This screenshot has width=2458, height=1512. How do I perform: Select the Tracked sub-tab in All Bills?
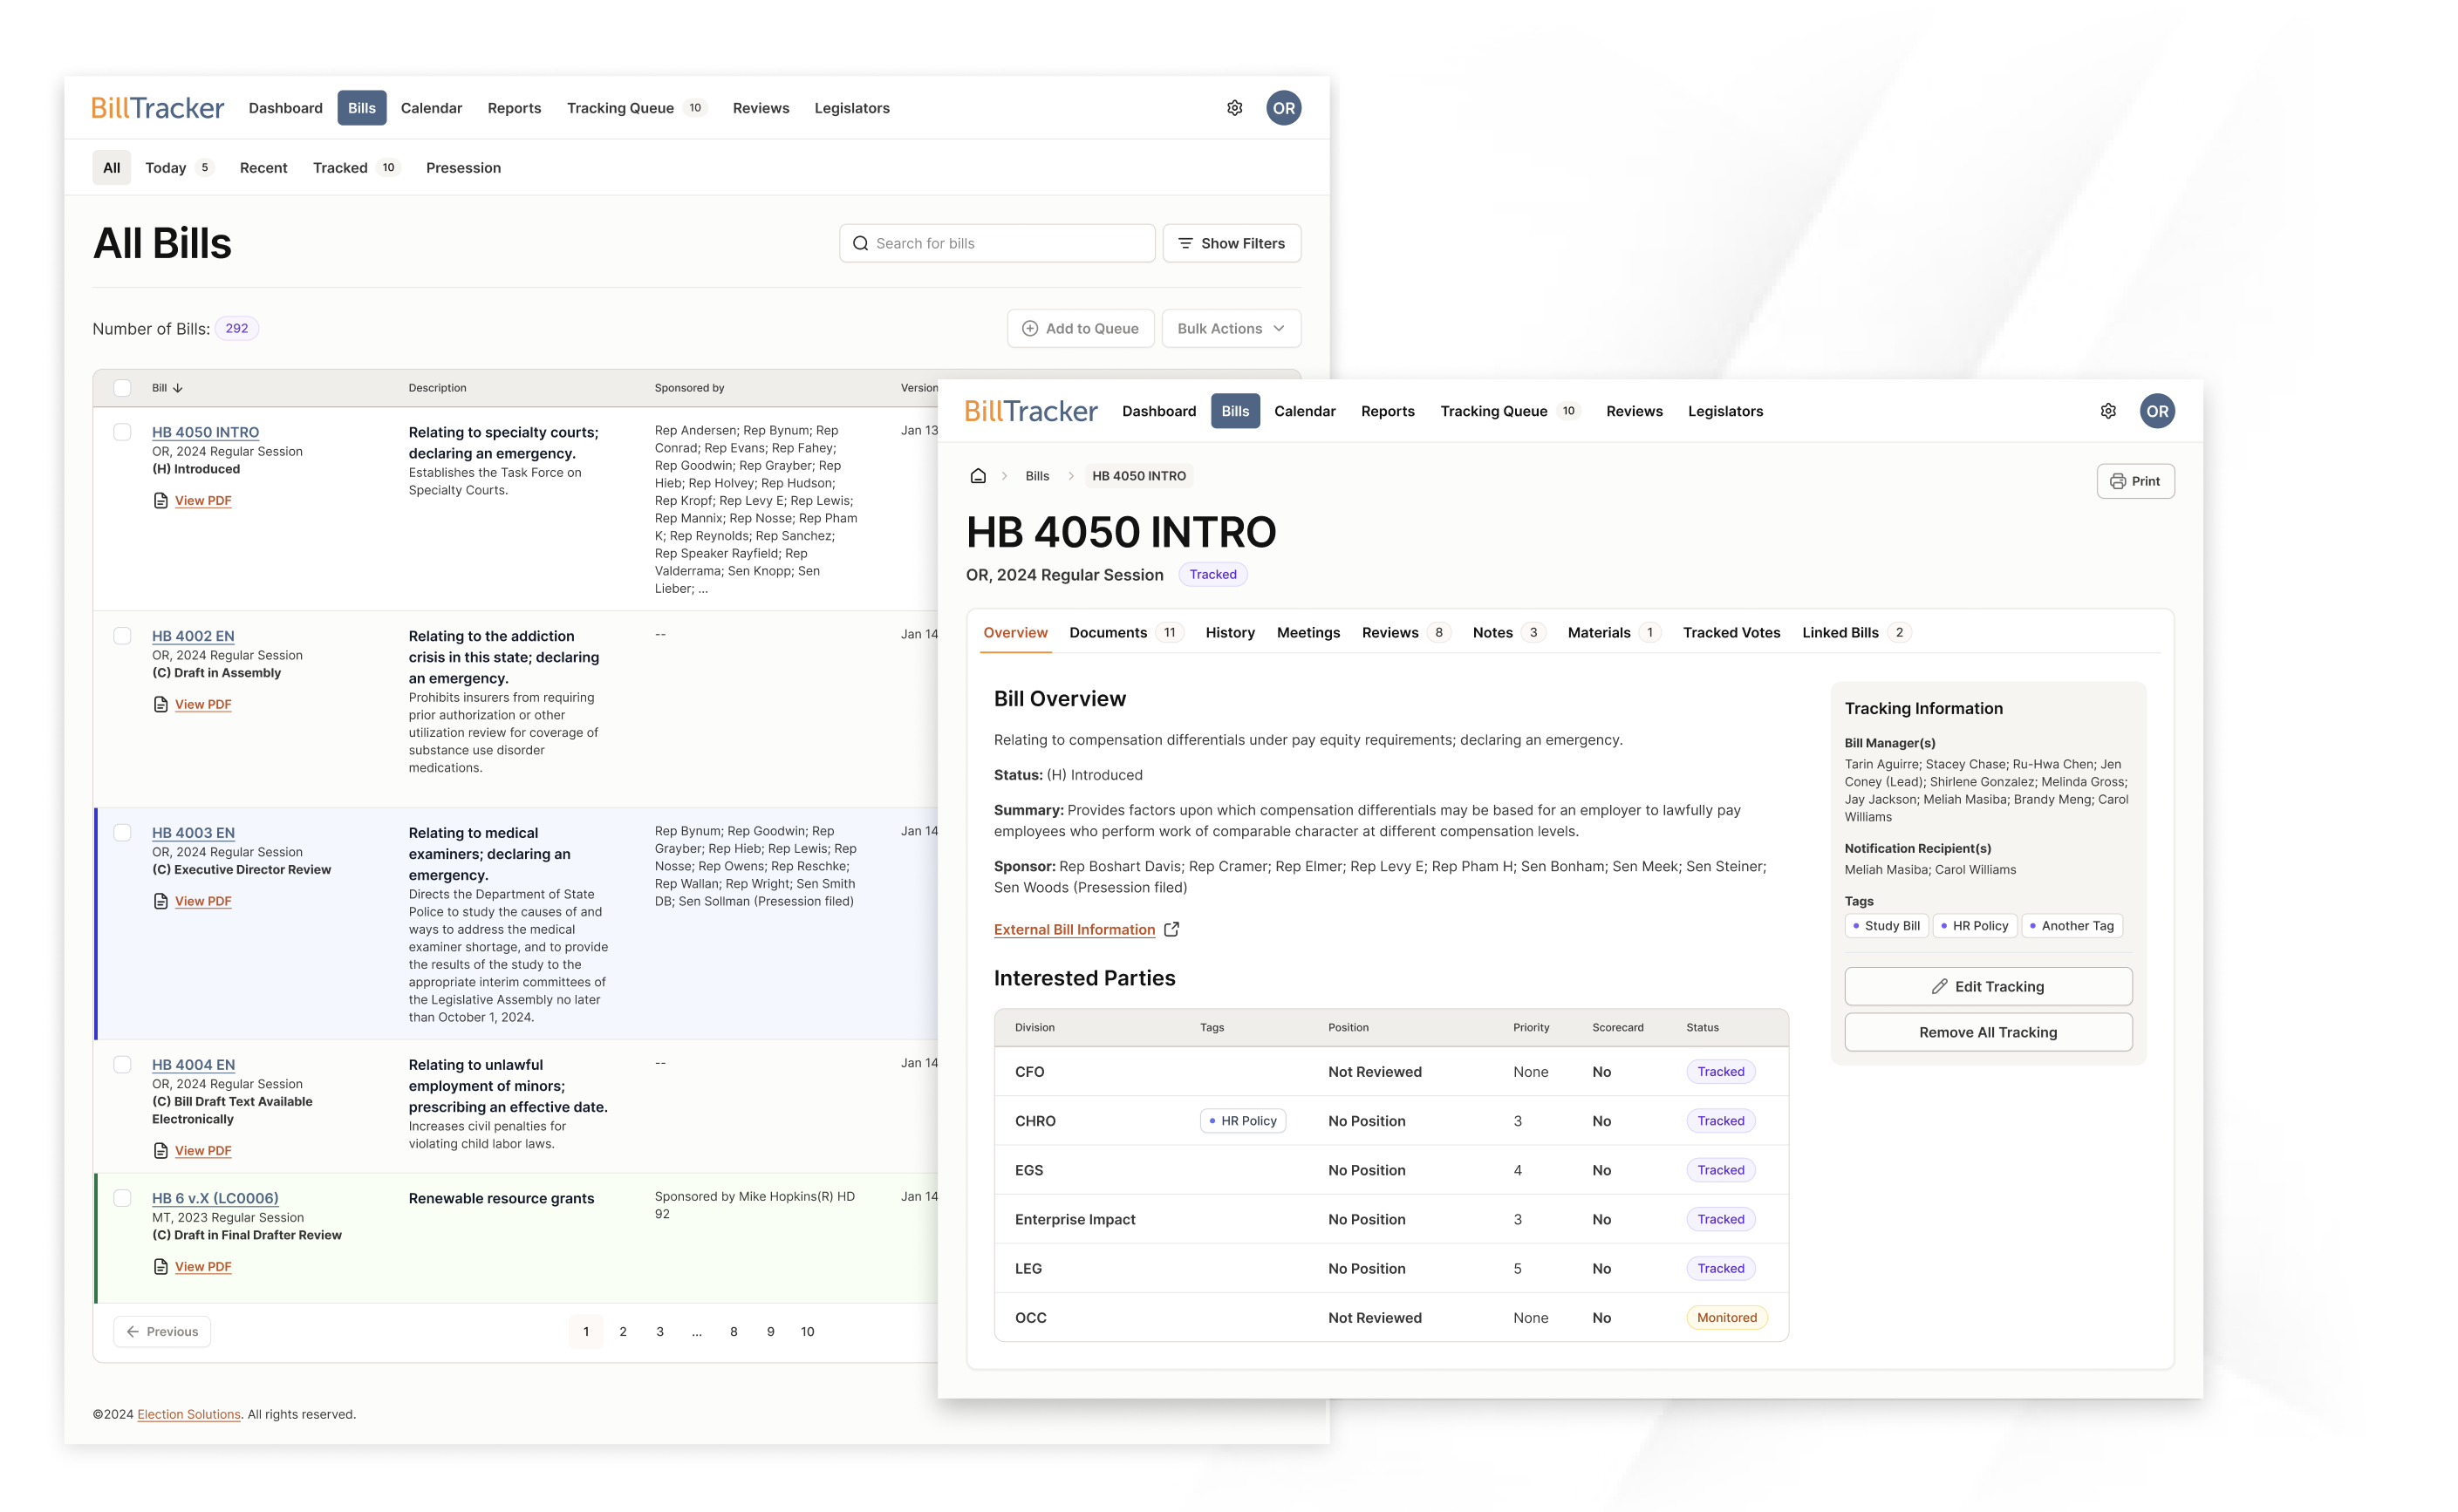pyautogui.click(x=356, y=168)
